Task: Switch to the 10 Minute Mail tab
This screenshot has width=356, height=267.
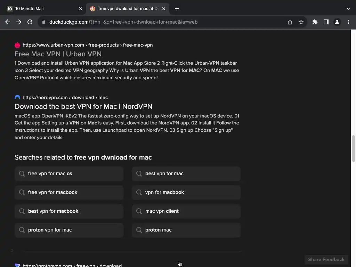Action: point(43,9)
